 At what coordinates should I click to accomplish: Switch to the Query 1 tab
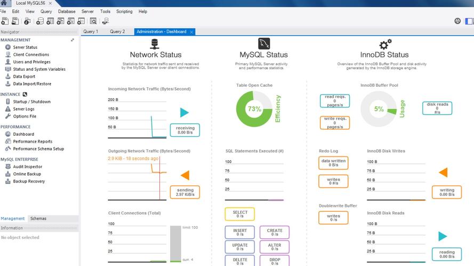(91, 31)
